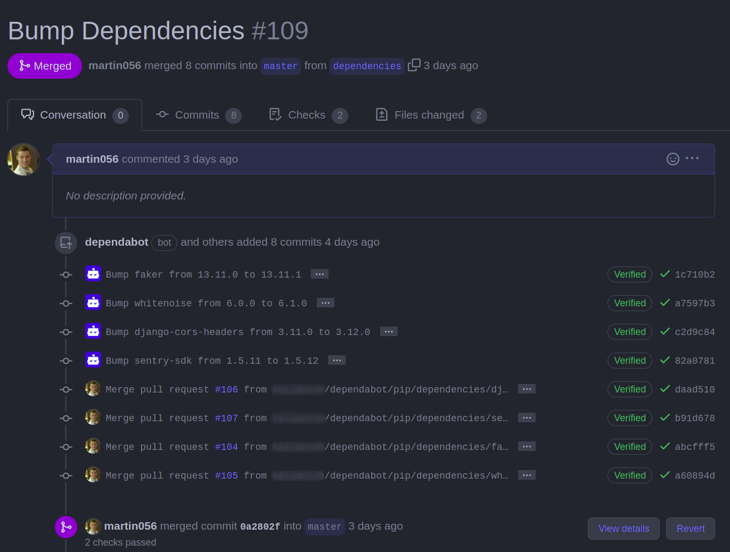Click avatar on Merge pull request #106 commit
730x552 pixels.
[93, 389]
